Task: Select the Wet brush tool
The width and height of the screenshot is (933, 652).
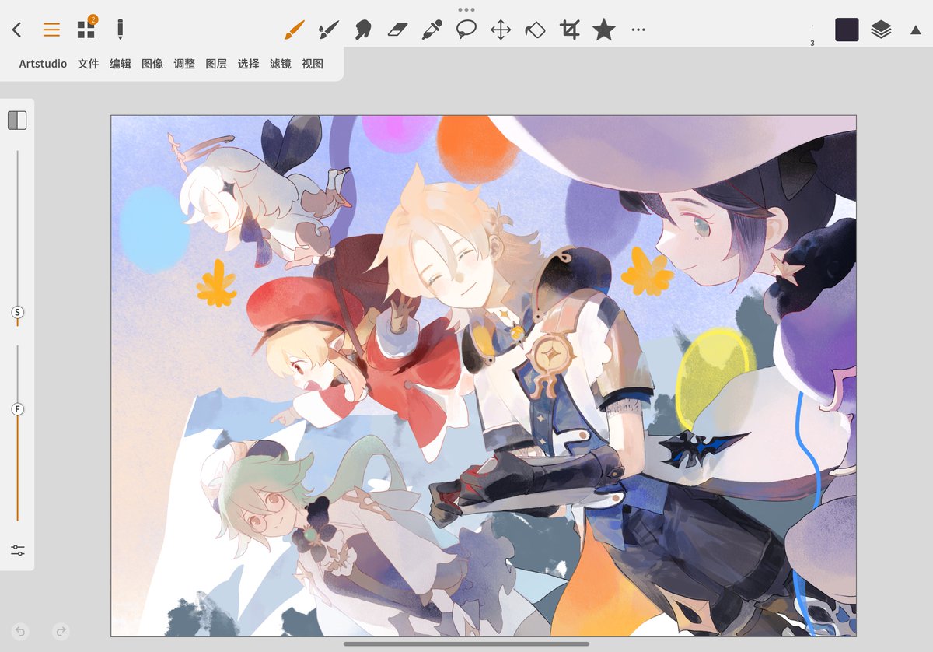Action: 329,30
